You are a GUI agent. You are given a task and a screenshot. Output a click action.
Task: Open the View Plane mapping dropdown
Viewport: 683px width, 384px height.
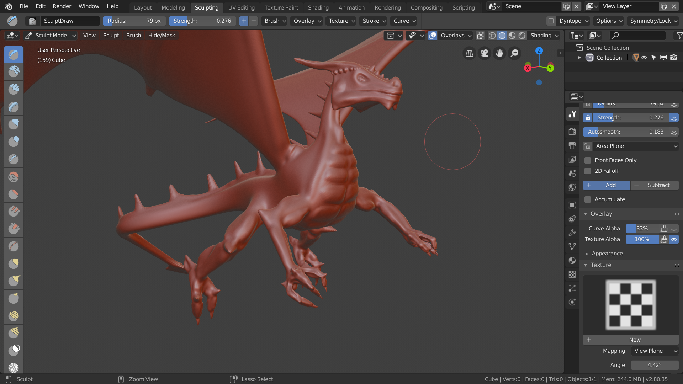(655, 351)
